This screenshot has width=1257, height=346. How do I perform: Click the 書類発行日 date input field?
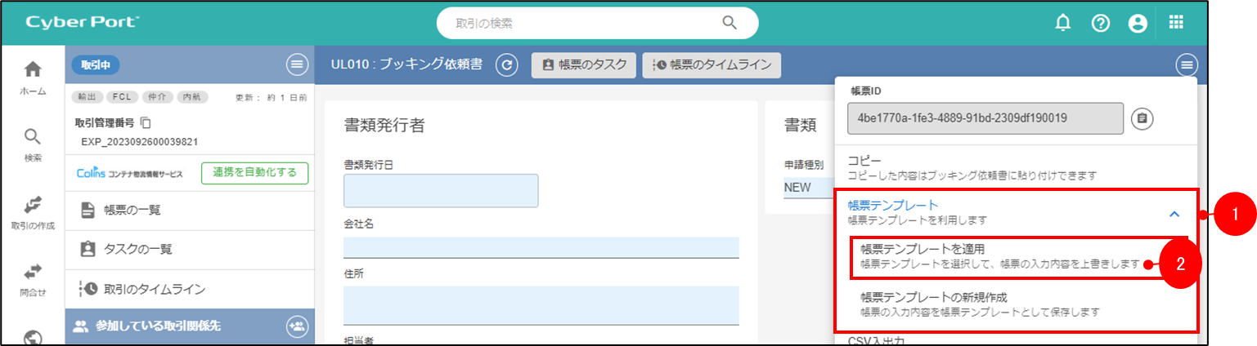tap(441, 191)
